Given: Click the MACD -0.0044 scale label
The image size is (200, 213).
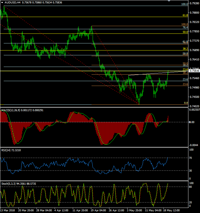Looking at the screenshot, I should point(193,145).
